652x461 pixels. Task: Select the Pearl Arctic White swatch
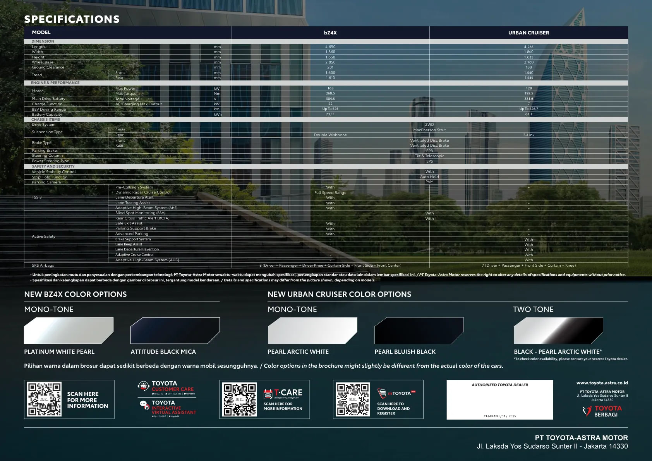point(312,331)
